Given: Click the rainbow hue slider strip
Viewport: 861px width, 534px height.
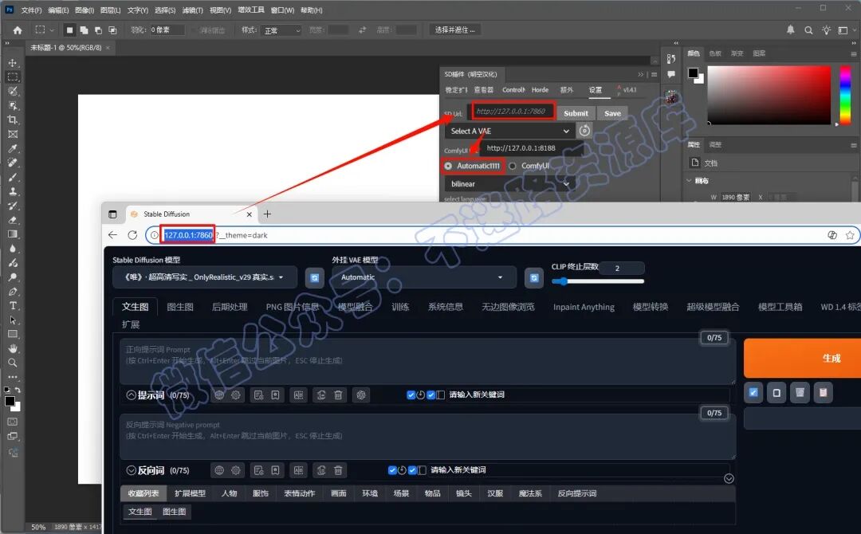Looking at the screenshot, I should click(846, 95).
